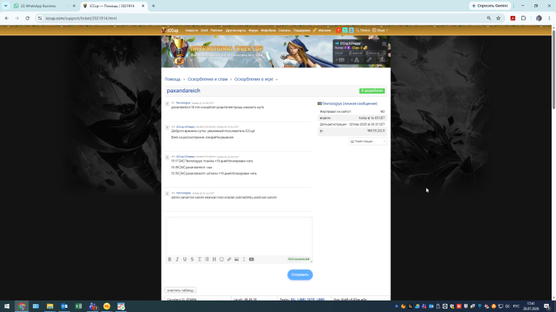Open File Explorer from the taskbar
The height and width of the screenshot is (312, 556).
coord(50,306)
